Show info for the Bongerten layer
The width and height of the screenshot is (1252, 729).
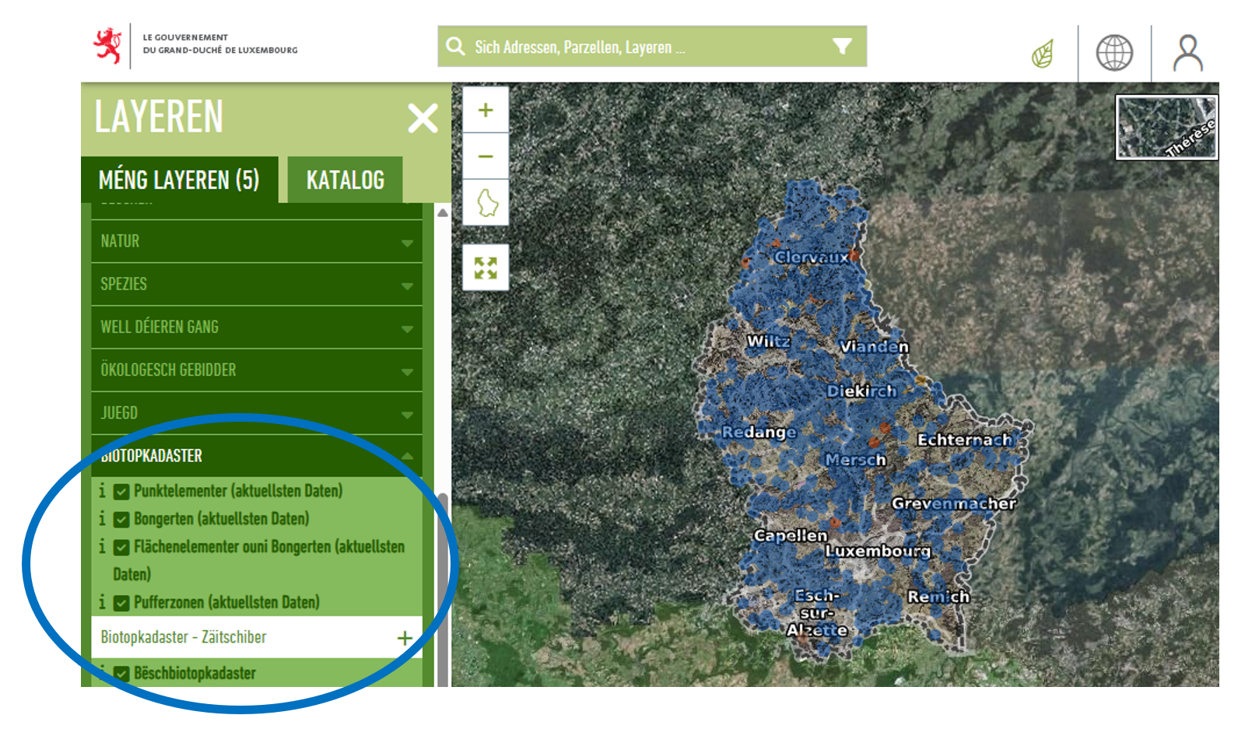click(x=102, y=519)
